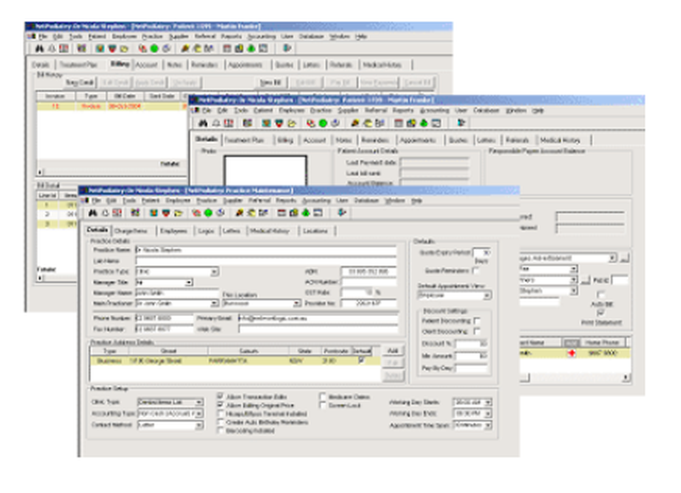Click open folder icon in middle Patient Details window
Screen dimensions: 681x493
click(292, 123)
